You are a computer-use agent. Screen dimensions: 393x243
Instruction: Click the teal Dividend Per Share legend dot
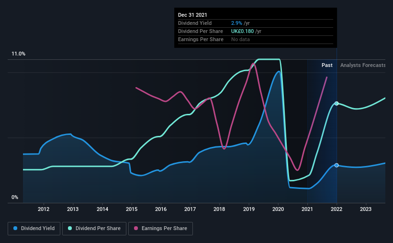click(70, 228)
